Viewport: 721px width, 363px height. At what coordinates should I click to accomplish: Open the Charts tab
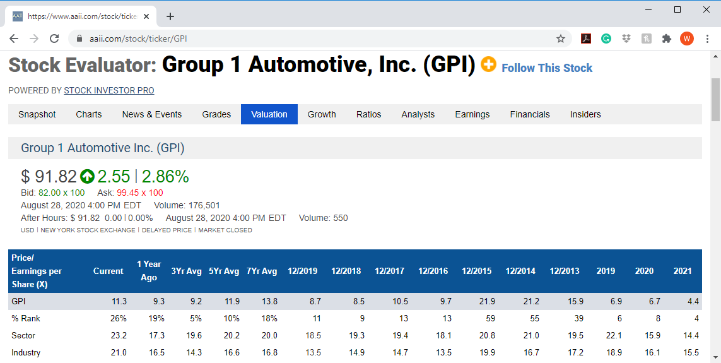89,114
